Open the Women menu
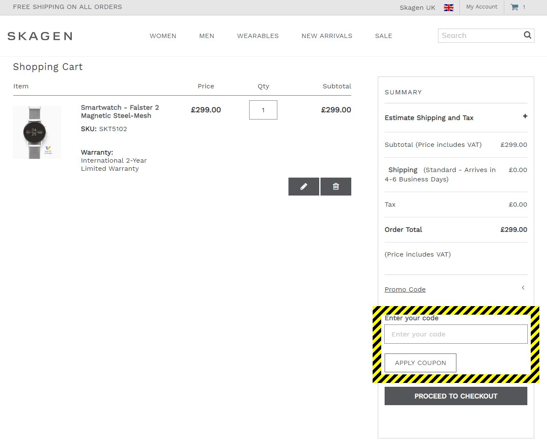The image size is (547, 444). pyautogui.click(x=163, y=36)
